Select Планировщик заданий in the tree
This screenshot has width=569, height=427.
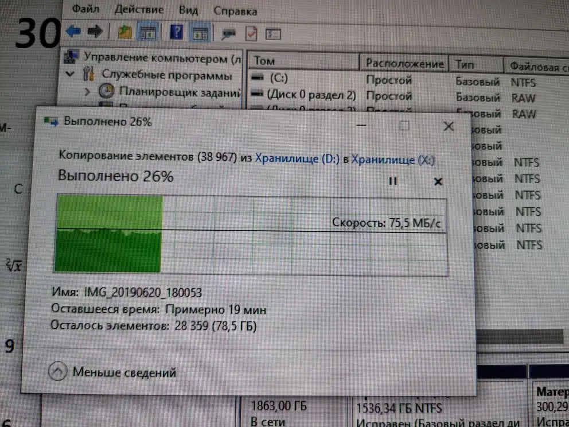[x=180, y=91]
